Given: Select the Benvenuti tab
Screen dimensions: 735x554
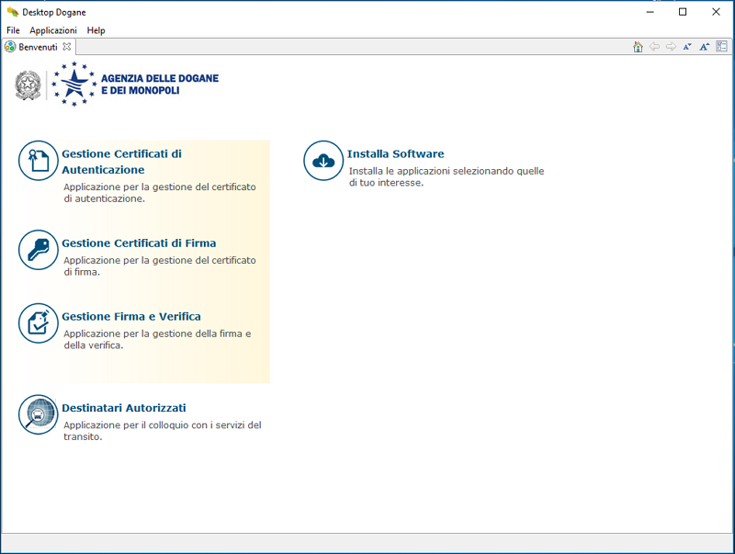Looking at the screenshot, I should [38, 47].
